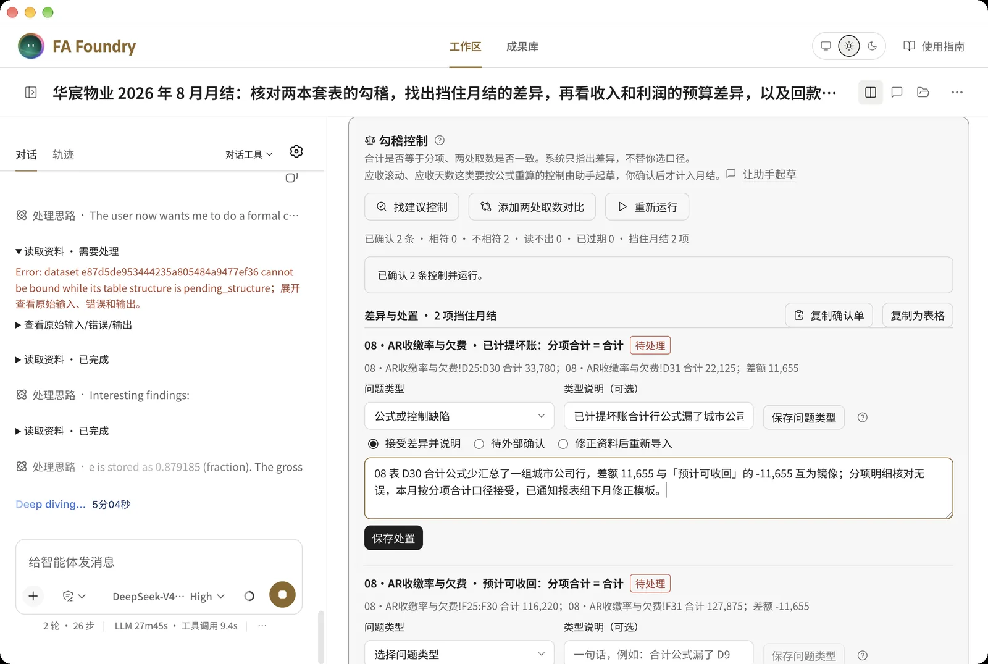The image size is (988, 664).
Task: Open the more options ellipsis in title bar
Action: 957,93
